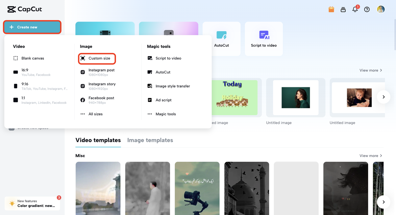This screenshot has width=396, height=215.
Task: Click the purple gradient card at top
Action: point(169,28)
